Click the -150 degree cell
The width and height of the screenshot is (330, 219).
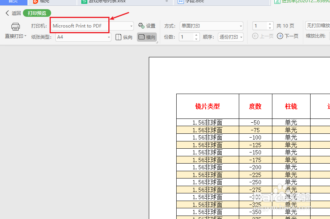point(255,152)
